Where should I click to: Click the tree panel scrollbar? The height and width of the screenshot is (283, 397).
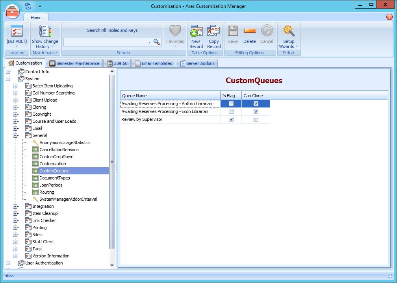point(112,161)
